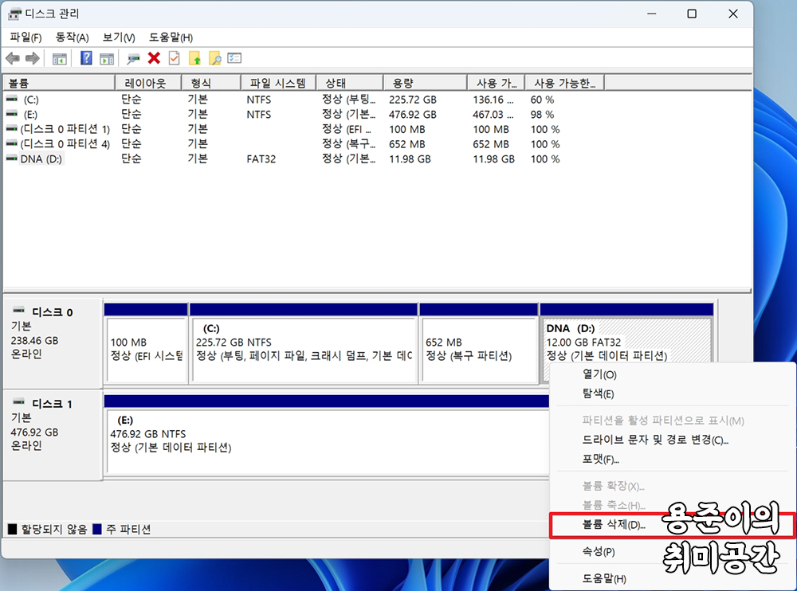The image size is (797, 591).
Task: Click the folder with green arrow icon
Action: pyautogui.click(x=194, y=58)
